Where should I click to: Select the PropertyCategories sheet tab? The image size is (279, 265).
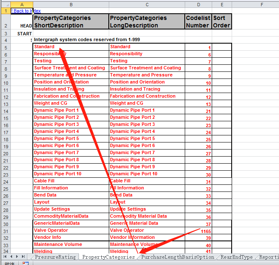(108, 257)
